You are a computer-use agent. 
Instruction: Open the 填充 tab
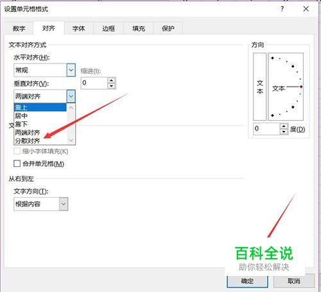point(139,28)
